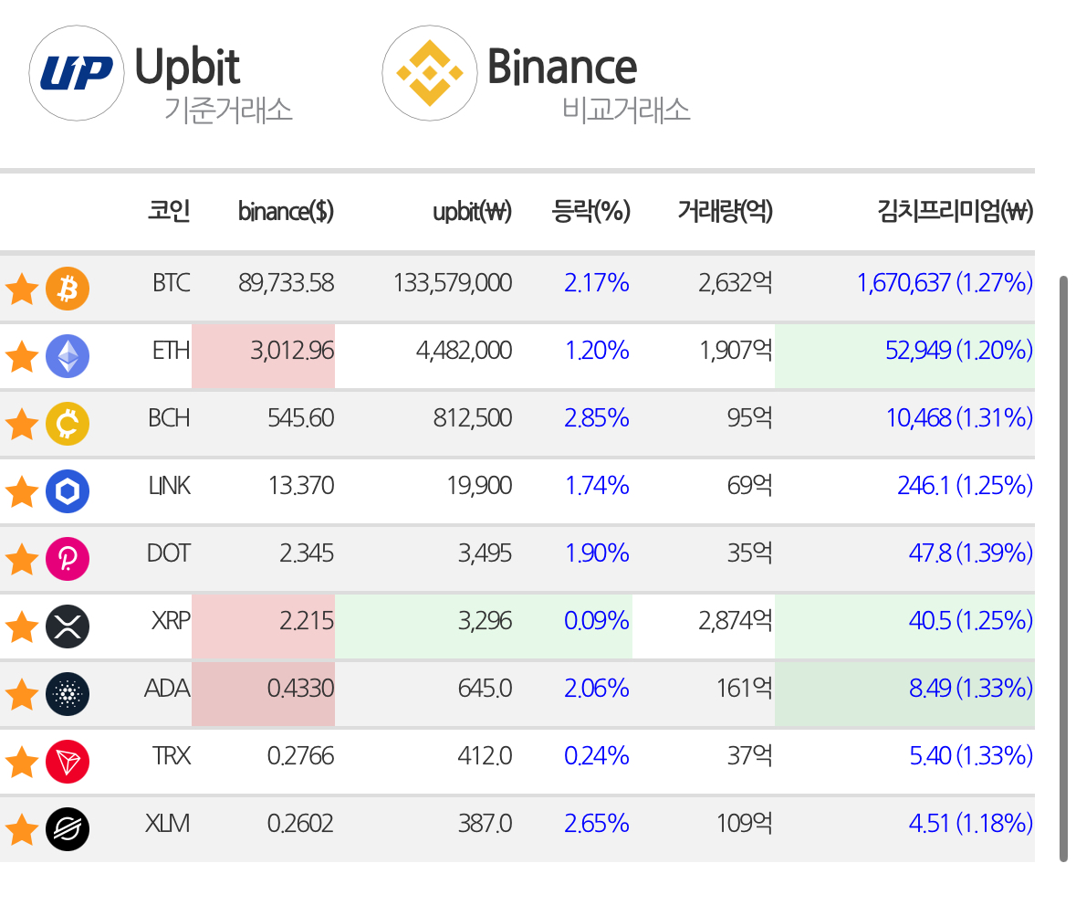Click the XRP coin icon
The width and height of the screenshot is (1076, 916).
pyautogui.click(x=68, y=626)
